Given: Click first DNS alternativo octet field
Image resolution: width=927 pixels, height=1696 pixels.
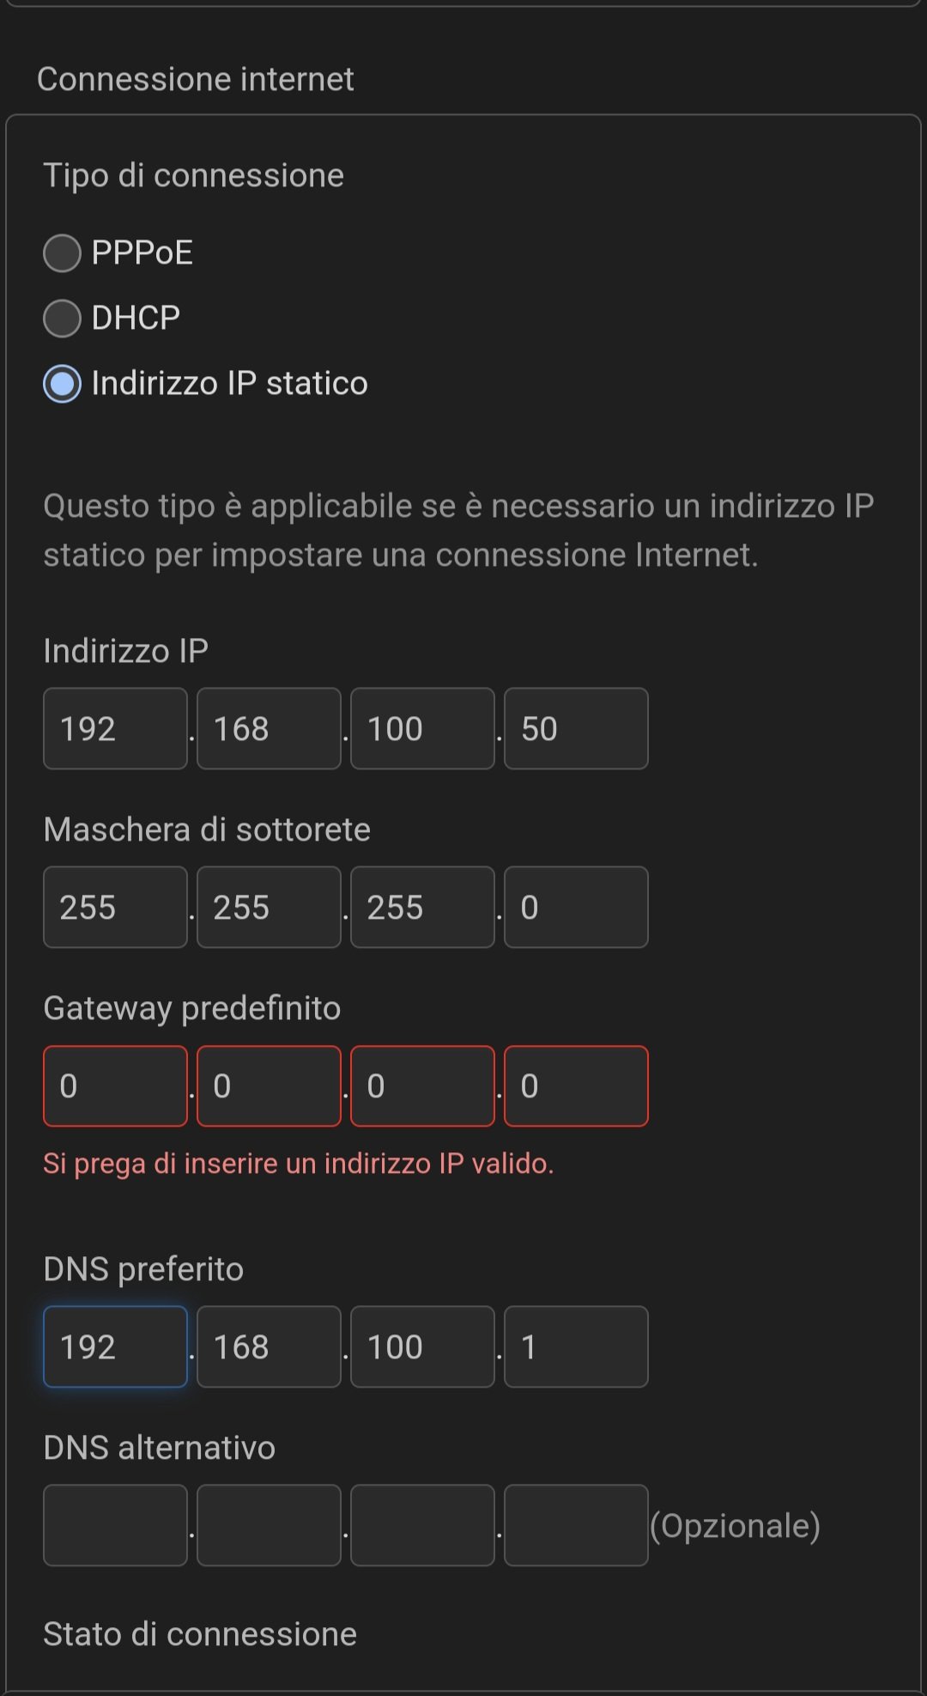Looking at the screenshot, I should coord(115,1525).
